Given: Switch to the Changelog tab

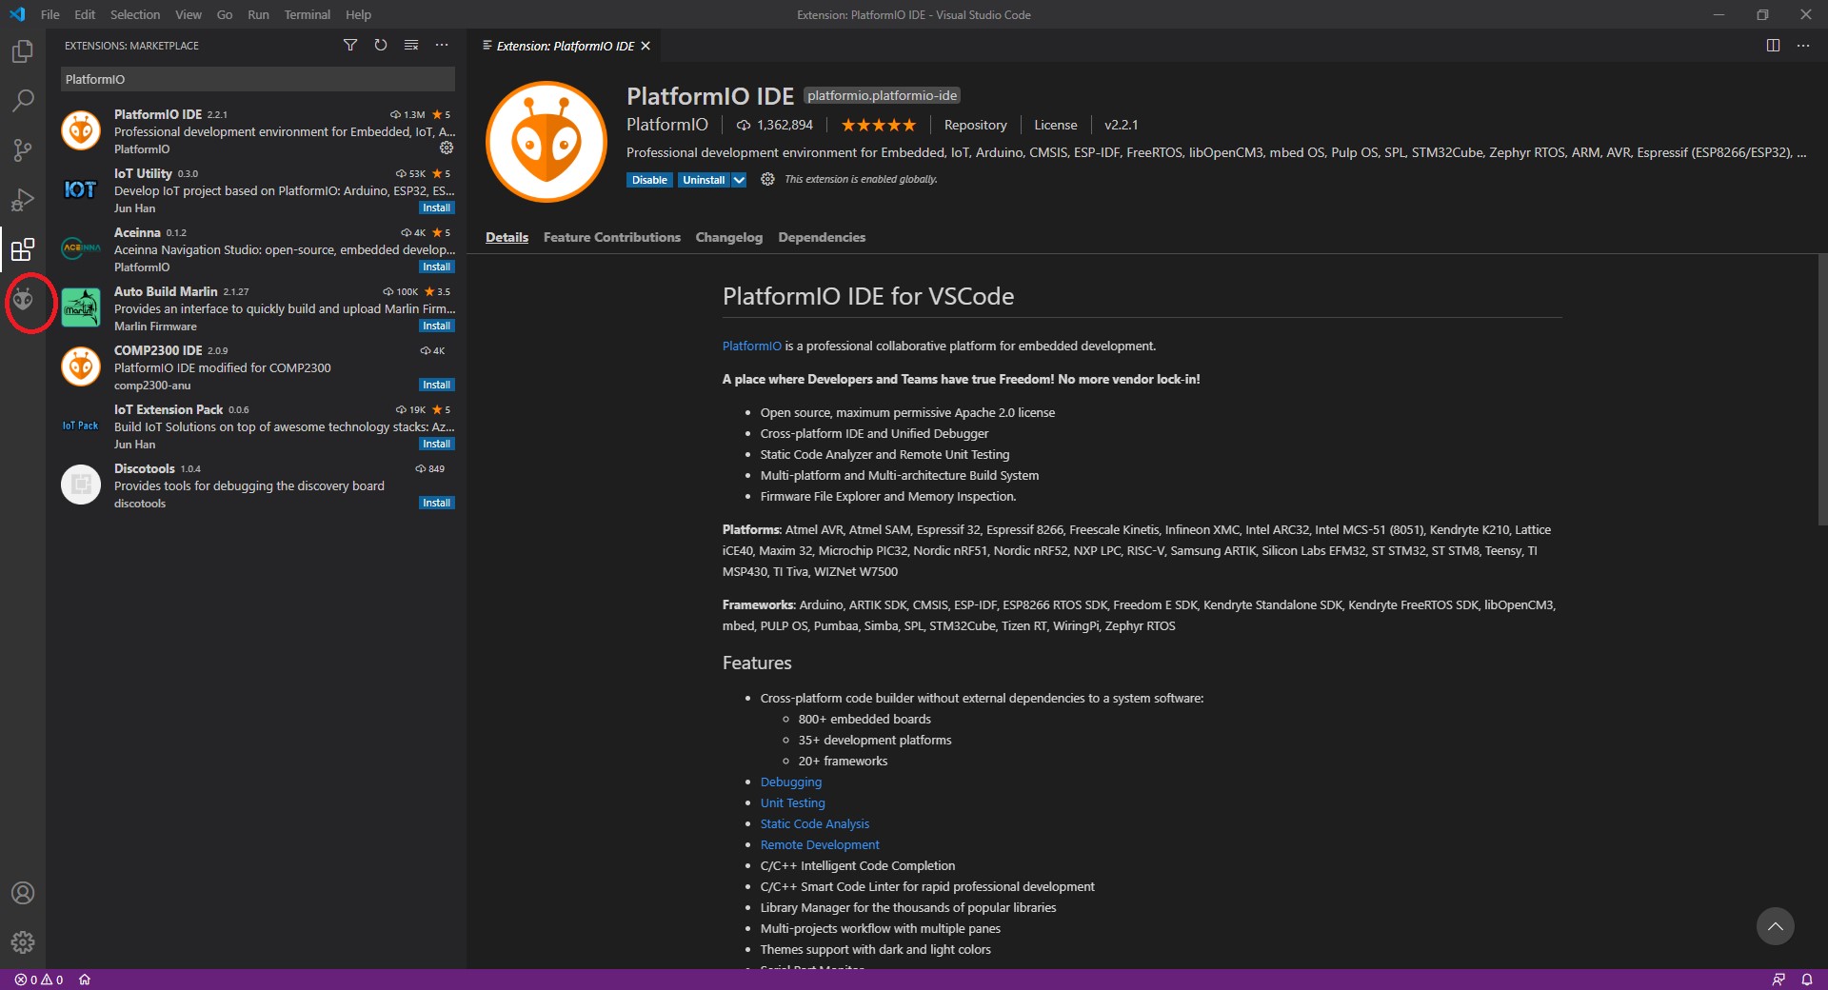Looking at the screenshot, I should pos(729,237).
